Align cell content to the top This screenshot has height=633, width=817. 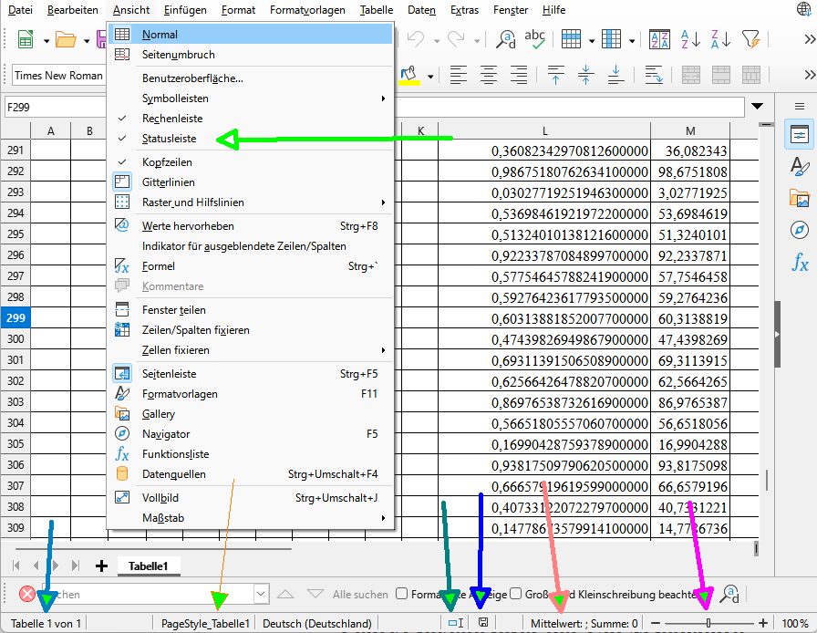pyautogui.click(x=556, y=75)
